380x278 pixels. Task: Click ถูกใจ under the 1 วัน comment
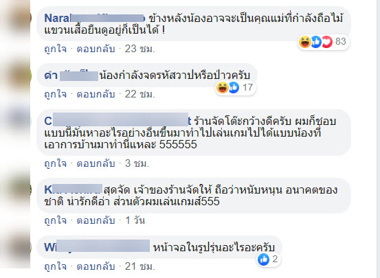click(x=56, y=220)
